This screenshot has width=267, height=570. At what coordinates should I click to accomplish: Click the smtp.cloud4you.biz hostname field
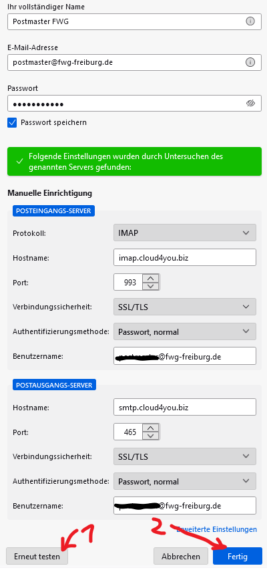184,407
